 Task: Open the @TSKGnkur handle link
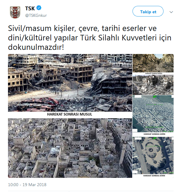pyautogui.click(x=36, y=16)
